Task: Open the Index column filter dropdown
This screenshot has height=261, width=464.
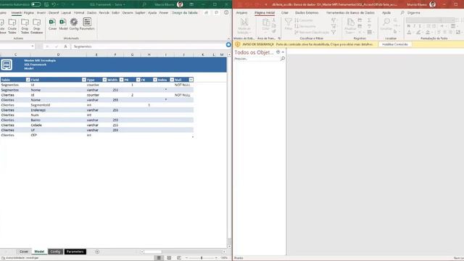Action: click(x=172, y=80)
